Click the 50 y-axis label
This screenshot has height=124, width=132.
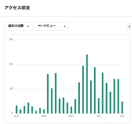[12, 89]
